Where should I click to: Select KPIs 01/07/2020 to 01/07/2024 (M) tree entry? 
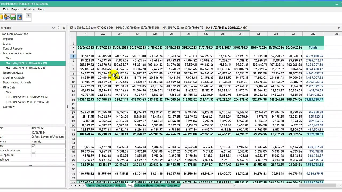point(27,102)
